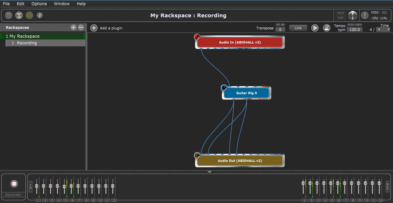Toggle the IN meters label button

click(x=31, y=187)
